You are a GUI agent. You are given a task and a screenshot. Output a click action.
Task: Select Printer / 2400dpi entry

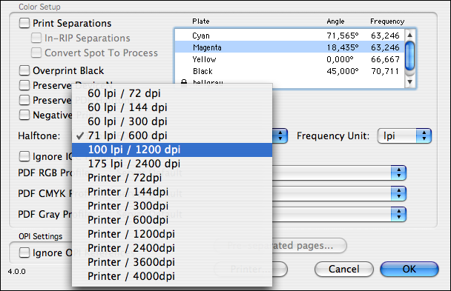coord(172,248)
